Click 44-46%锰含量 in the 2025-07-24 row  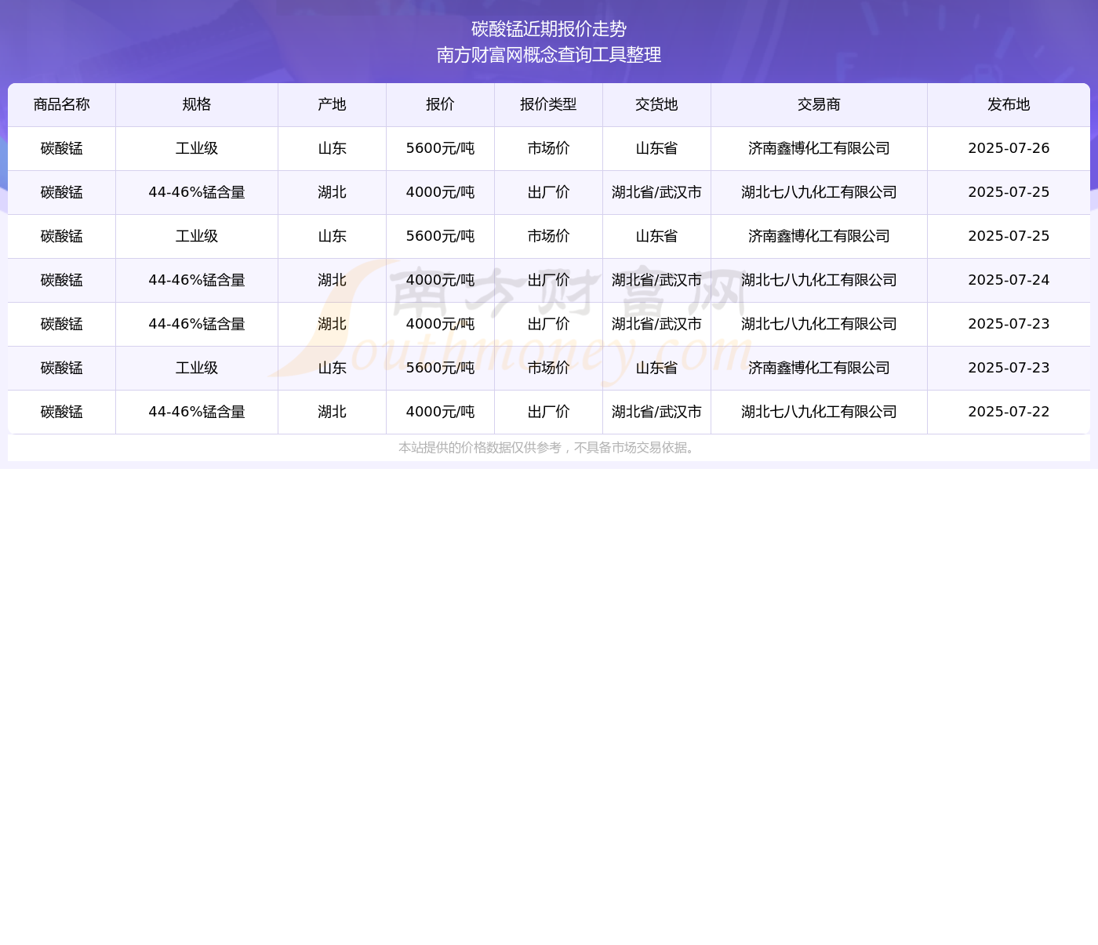(x=197, y=280)
